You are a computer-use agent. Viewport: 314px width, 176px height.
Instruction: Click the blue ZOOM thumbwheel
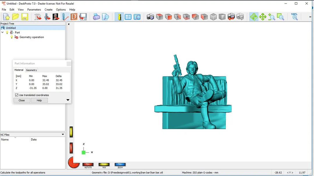[x=120, y=164]
